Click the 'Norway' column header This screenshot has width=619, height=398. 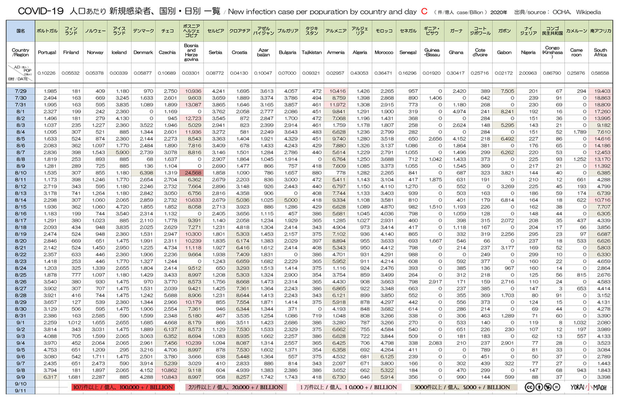click(95, 52)
